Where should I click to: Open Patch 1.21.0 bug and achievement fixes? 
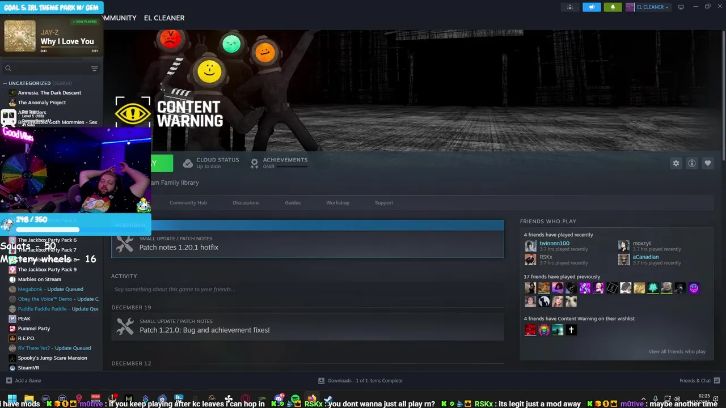pos(307,326)
